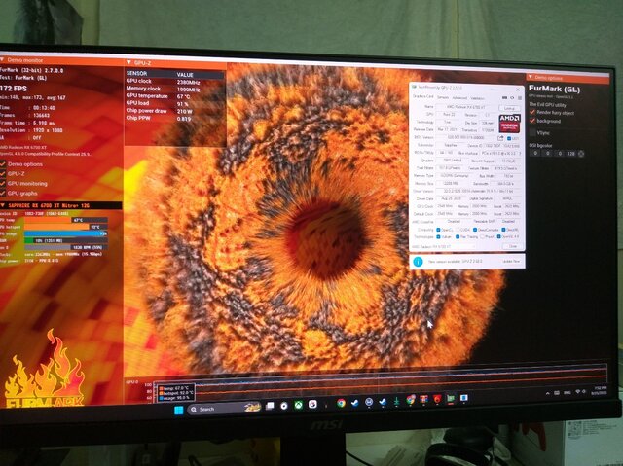Click the language indicator in the system tray
Viewport: 623px width, 466px height.
coord(568,393)
